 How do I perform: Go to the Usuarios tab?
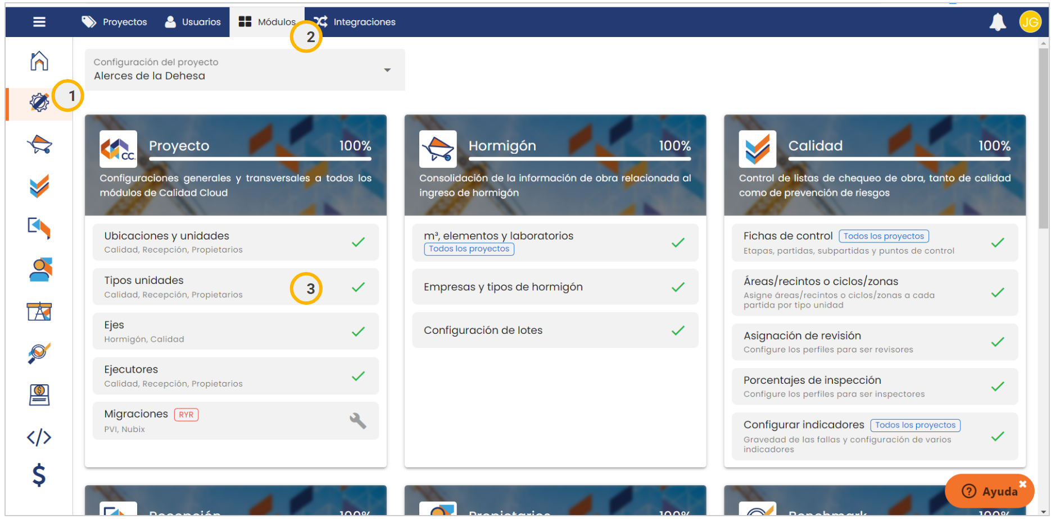(193, 22)
